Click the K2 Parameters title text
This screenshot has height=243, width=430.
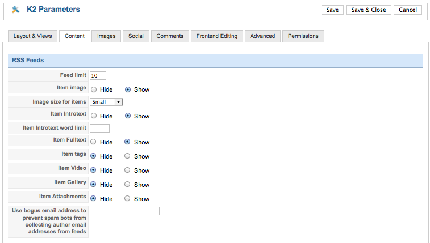53,9
